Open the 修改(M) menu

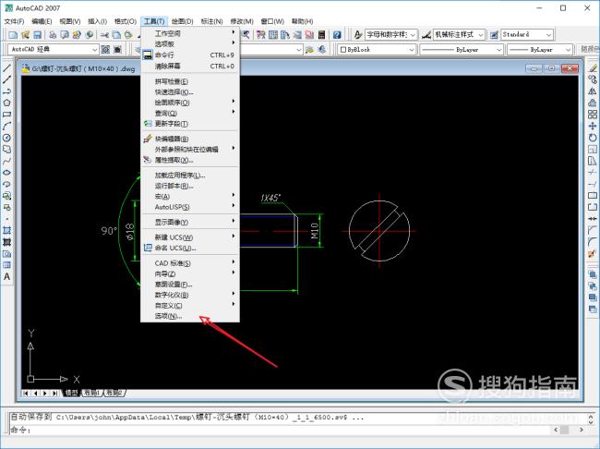click(x=242, y=21)
